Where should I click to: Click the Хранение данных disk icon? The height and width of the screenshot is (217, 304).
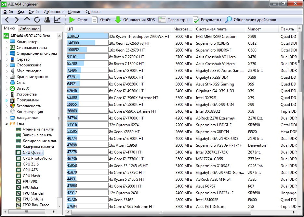pos(12,77)
